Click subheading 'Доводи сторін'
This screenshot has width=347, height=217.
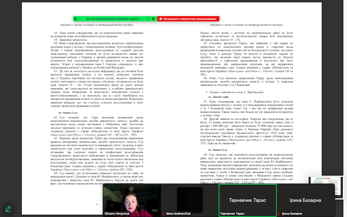218,97
